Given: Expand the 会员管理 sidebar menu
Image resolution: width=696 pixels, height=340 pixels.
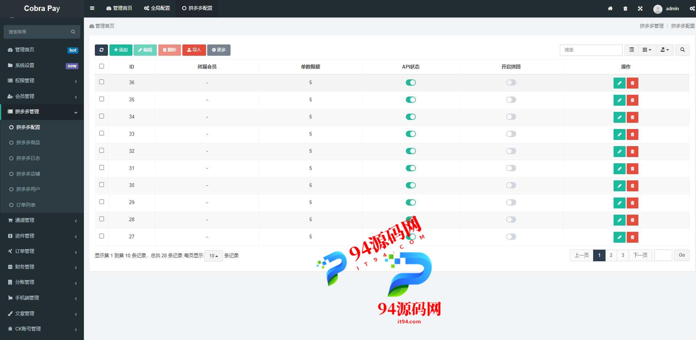Looking at the screenshot, I should pos(42,96).
